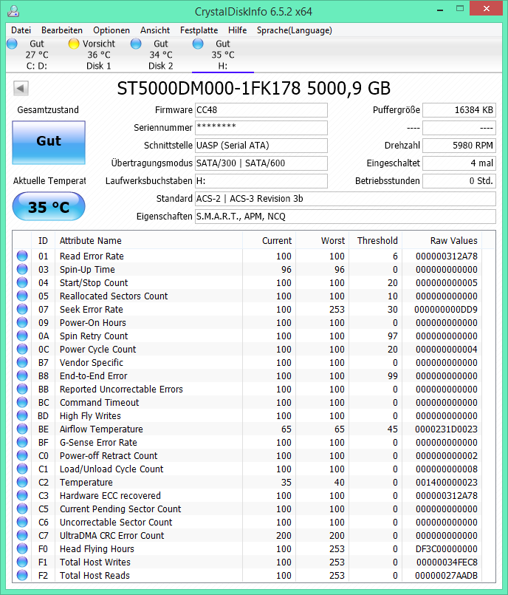This screenshot has width=508, height=595.
Task: Select the C: D: disk status icon
Action: pyautogui.click(x=12, y=44)
